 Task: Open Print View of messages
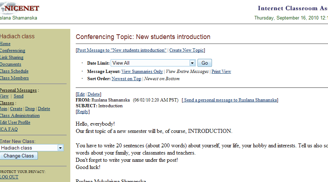[221, 71]
